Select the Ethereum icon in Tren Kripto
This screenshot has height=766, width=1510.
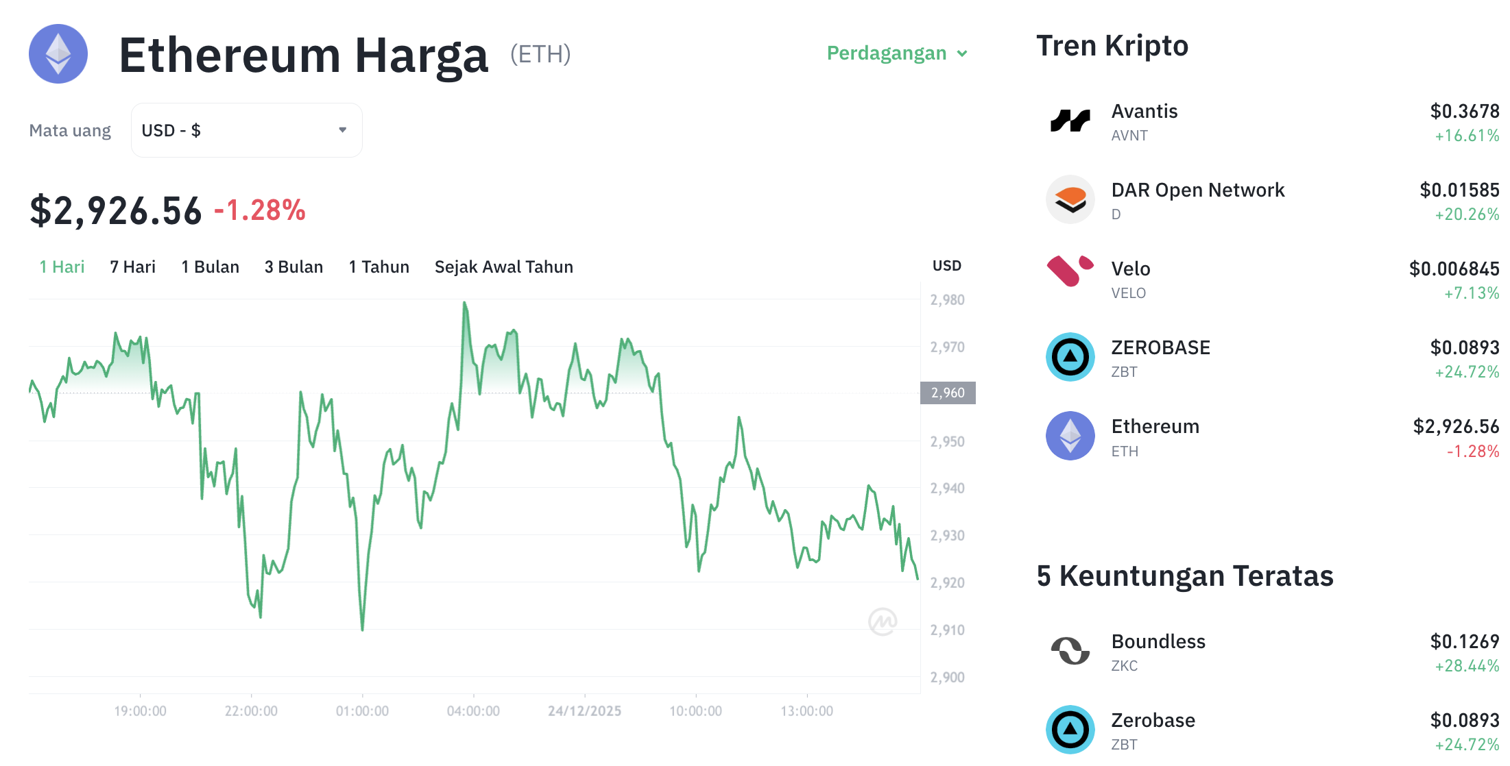coord(1070,436)
